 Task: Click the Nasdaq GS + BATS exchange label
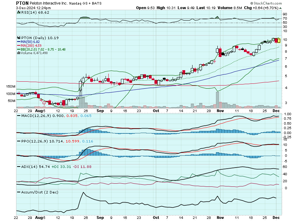85,3
